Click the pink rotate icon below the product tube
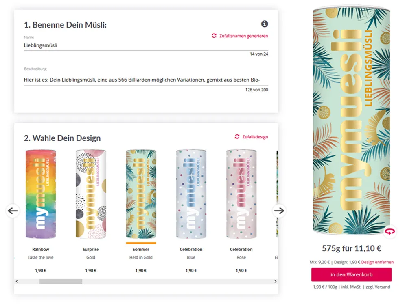The width and height of the screenshot is (407, 306). click(x=391, y=231)
